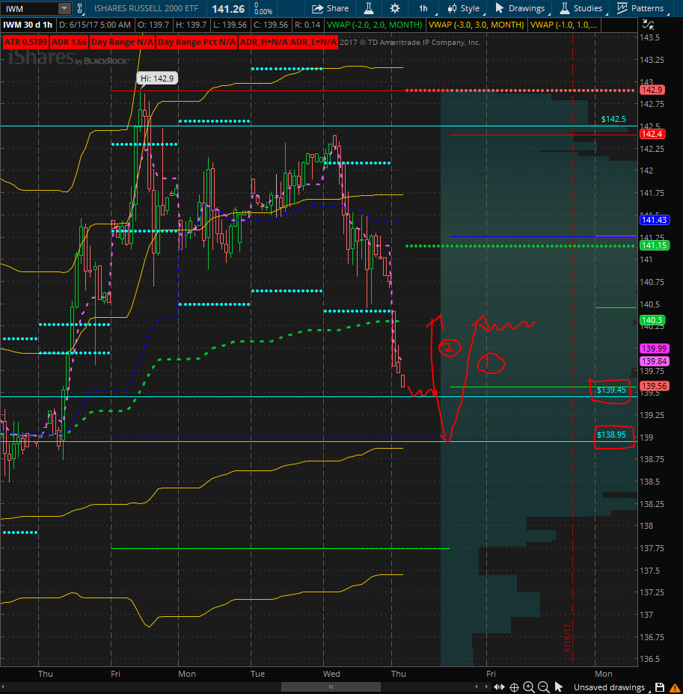Click the symbol link clip icon
683x694 pixels.
(x=80, y=8)
